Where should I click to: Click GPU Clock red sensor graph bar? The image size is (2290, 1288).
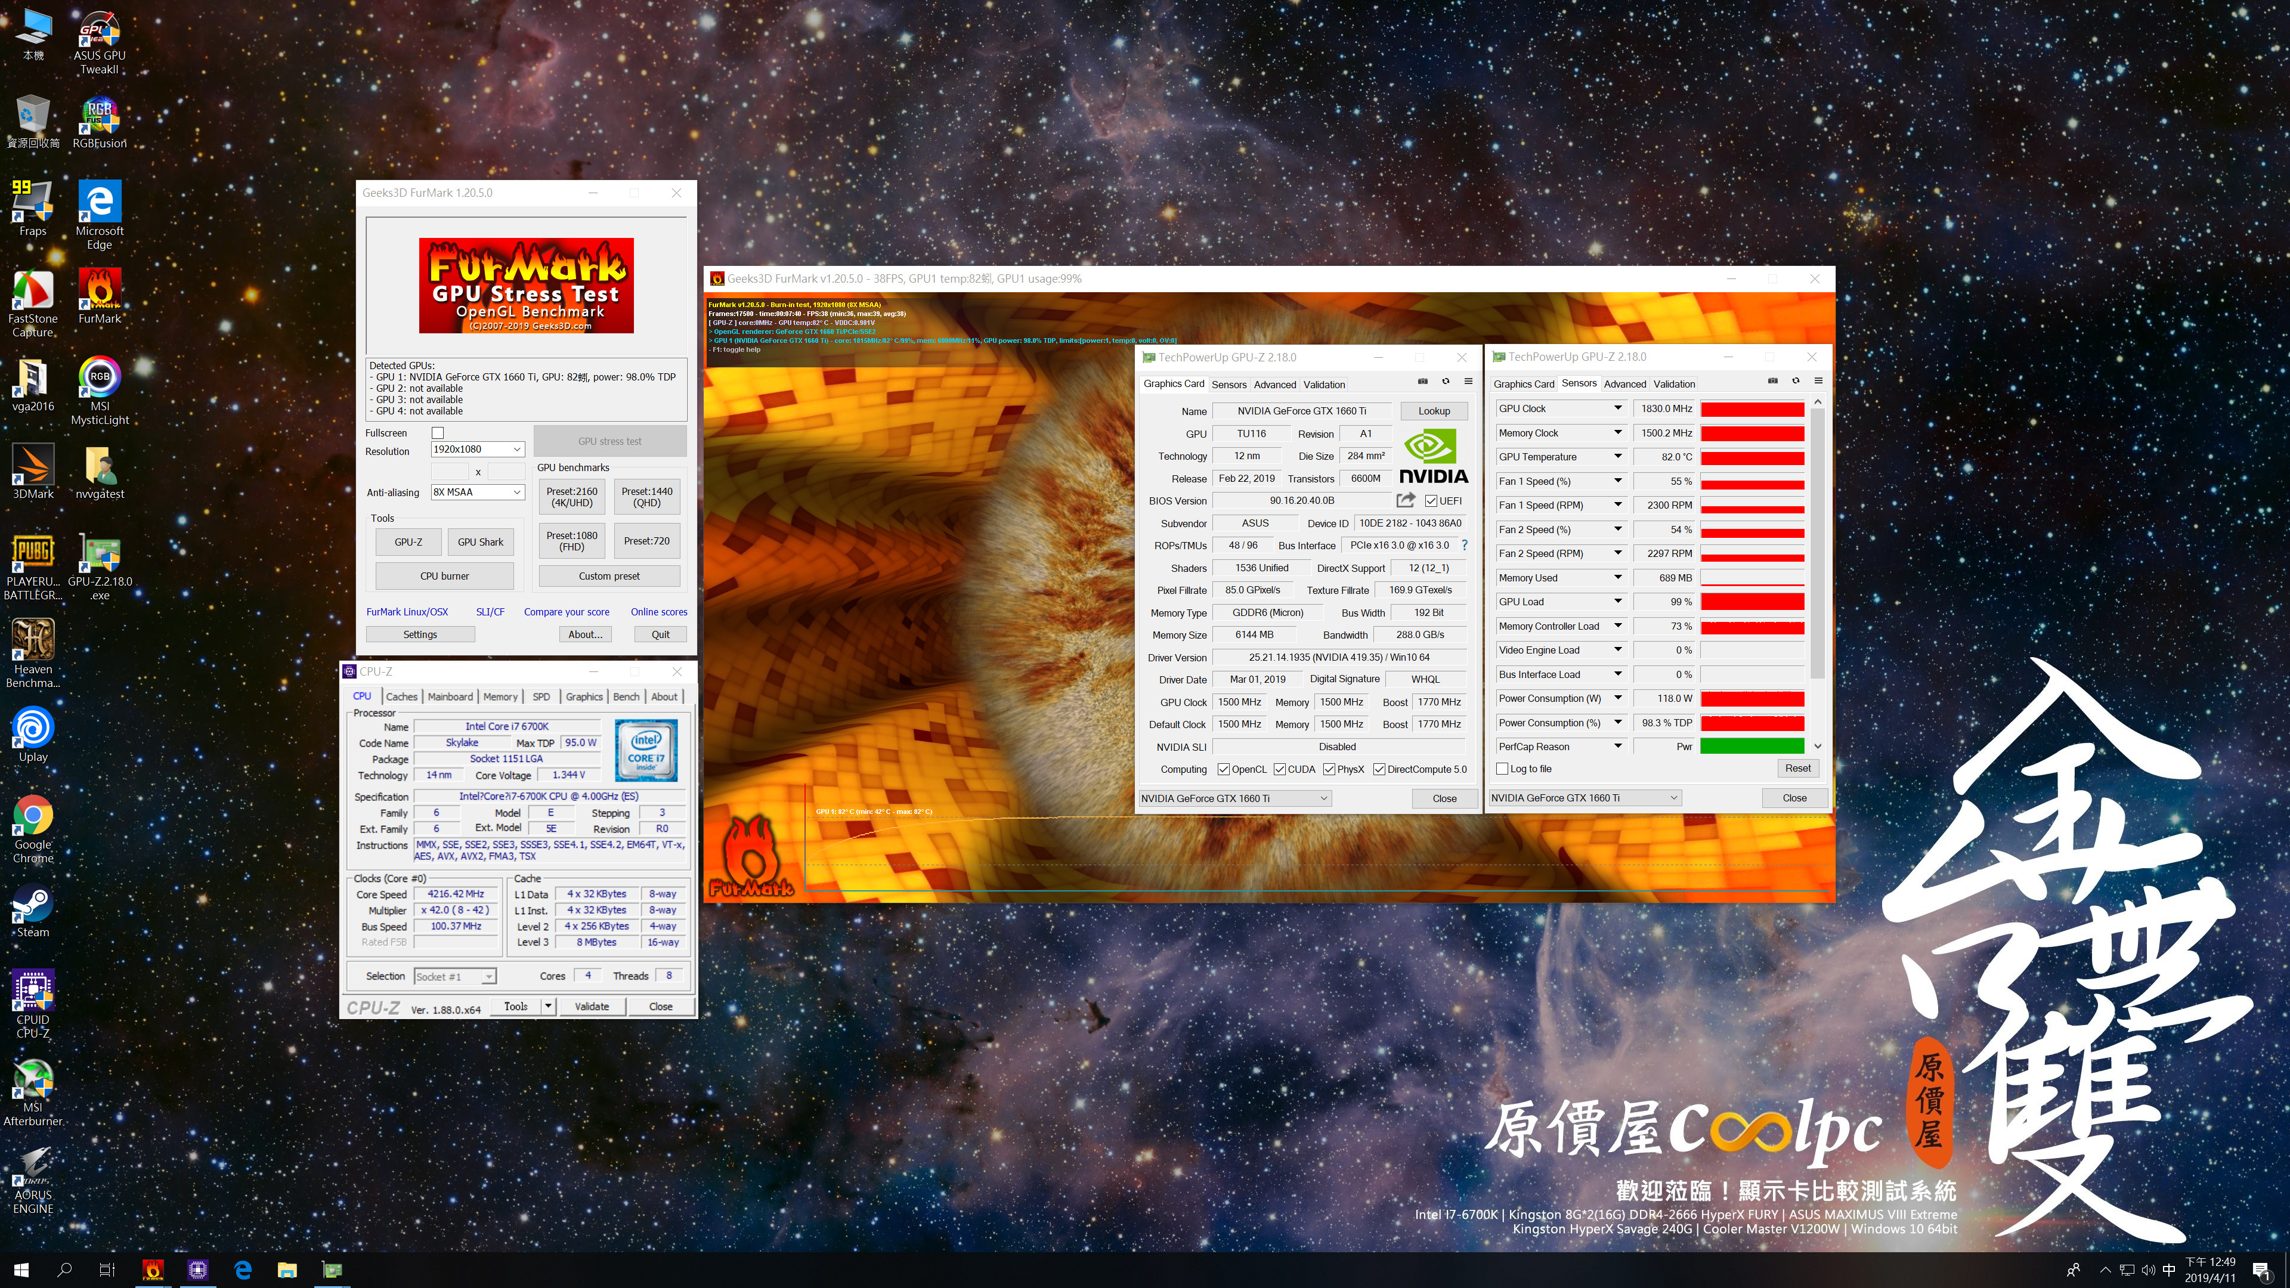coord(1752,408)
